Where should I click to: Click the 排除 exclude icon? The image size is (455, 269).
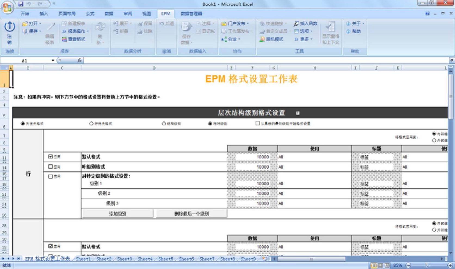[x=140, y=31]
